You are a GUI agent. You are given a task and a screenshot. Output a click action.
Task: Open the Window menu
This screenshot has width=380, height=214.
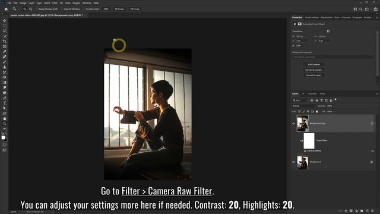click(x=87, y=3)
